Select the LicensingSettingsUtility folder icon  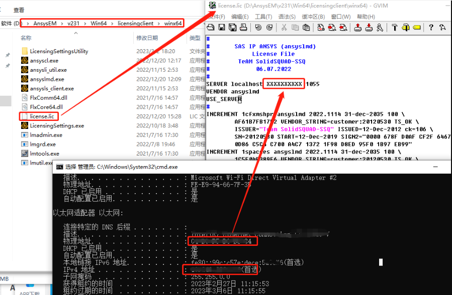click(x=25, y=51)
